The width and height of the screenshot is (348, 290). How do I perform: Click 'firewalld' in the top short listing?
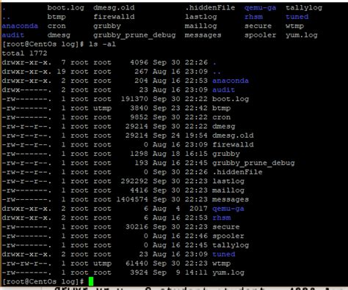coord(114,17)
